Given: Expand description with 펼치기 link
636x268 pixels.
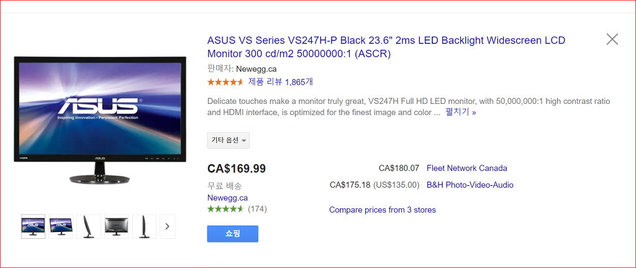Looking at the screenshot, I should tap(461, 112).
